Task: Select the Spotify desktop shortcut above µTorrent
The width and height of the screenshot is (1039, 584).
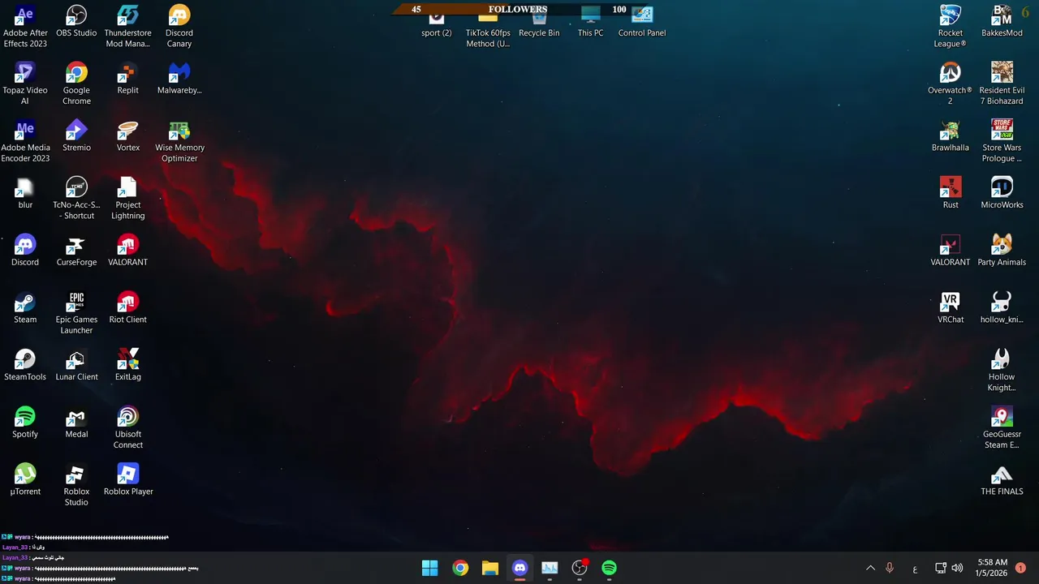Action: [25, 422]
